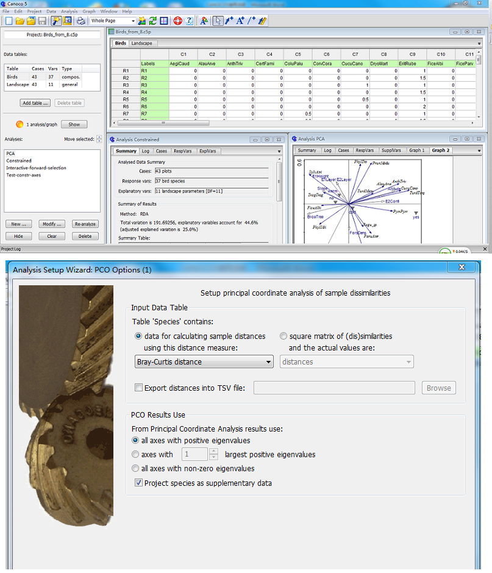Open the Analysis menu

(x=69, y=12)
